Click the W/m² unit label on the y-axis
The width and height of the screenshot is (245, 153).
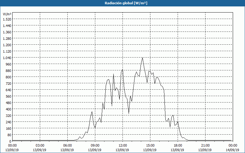(x=7, y=14)
